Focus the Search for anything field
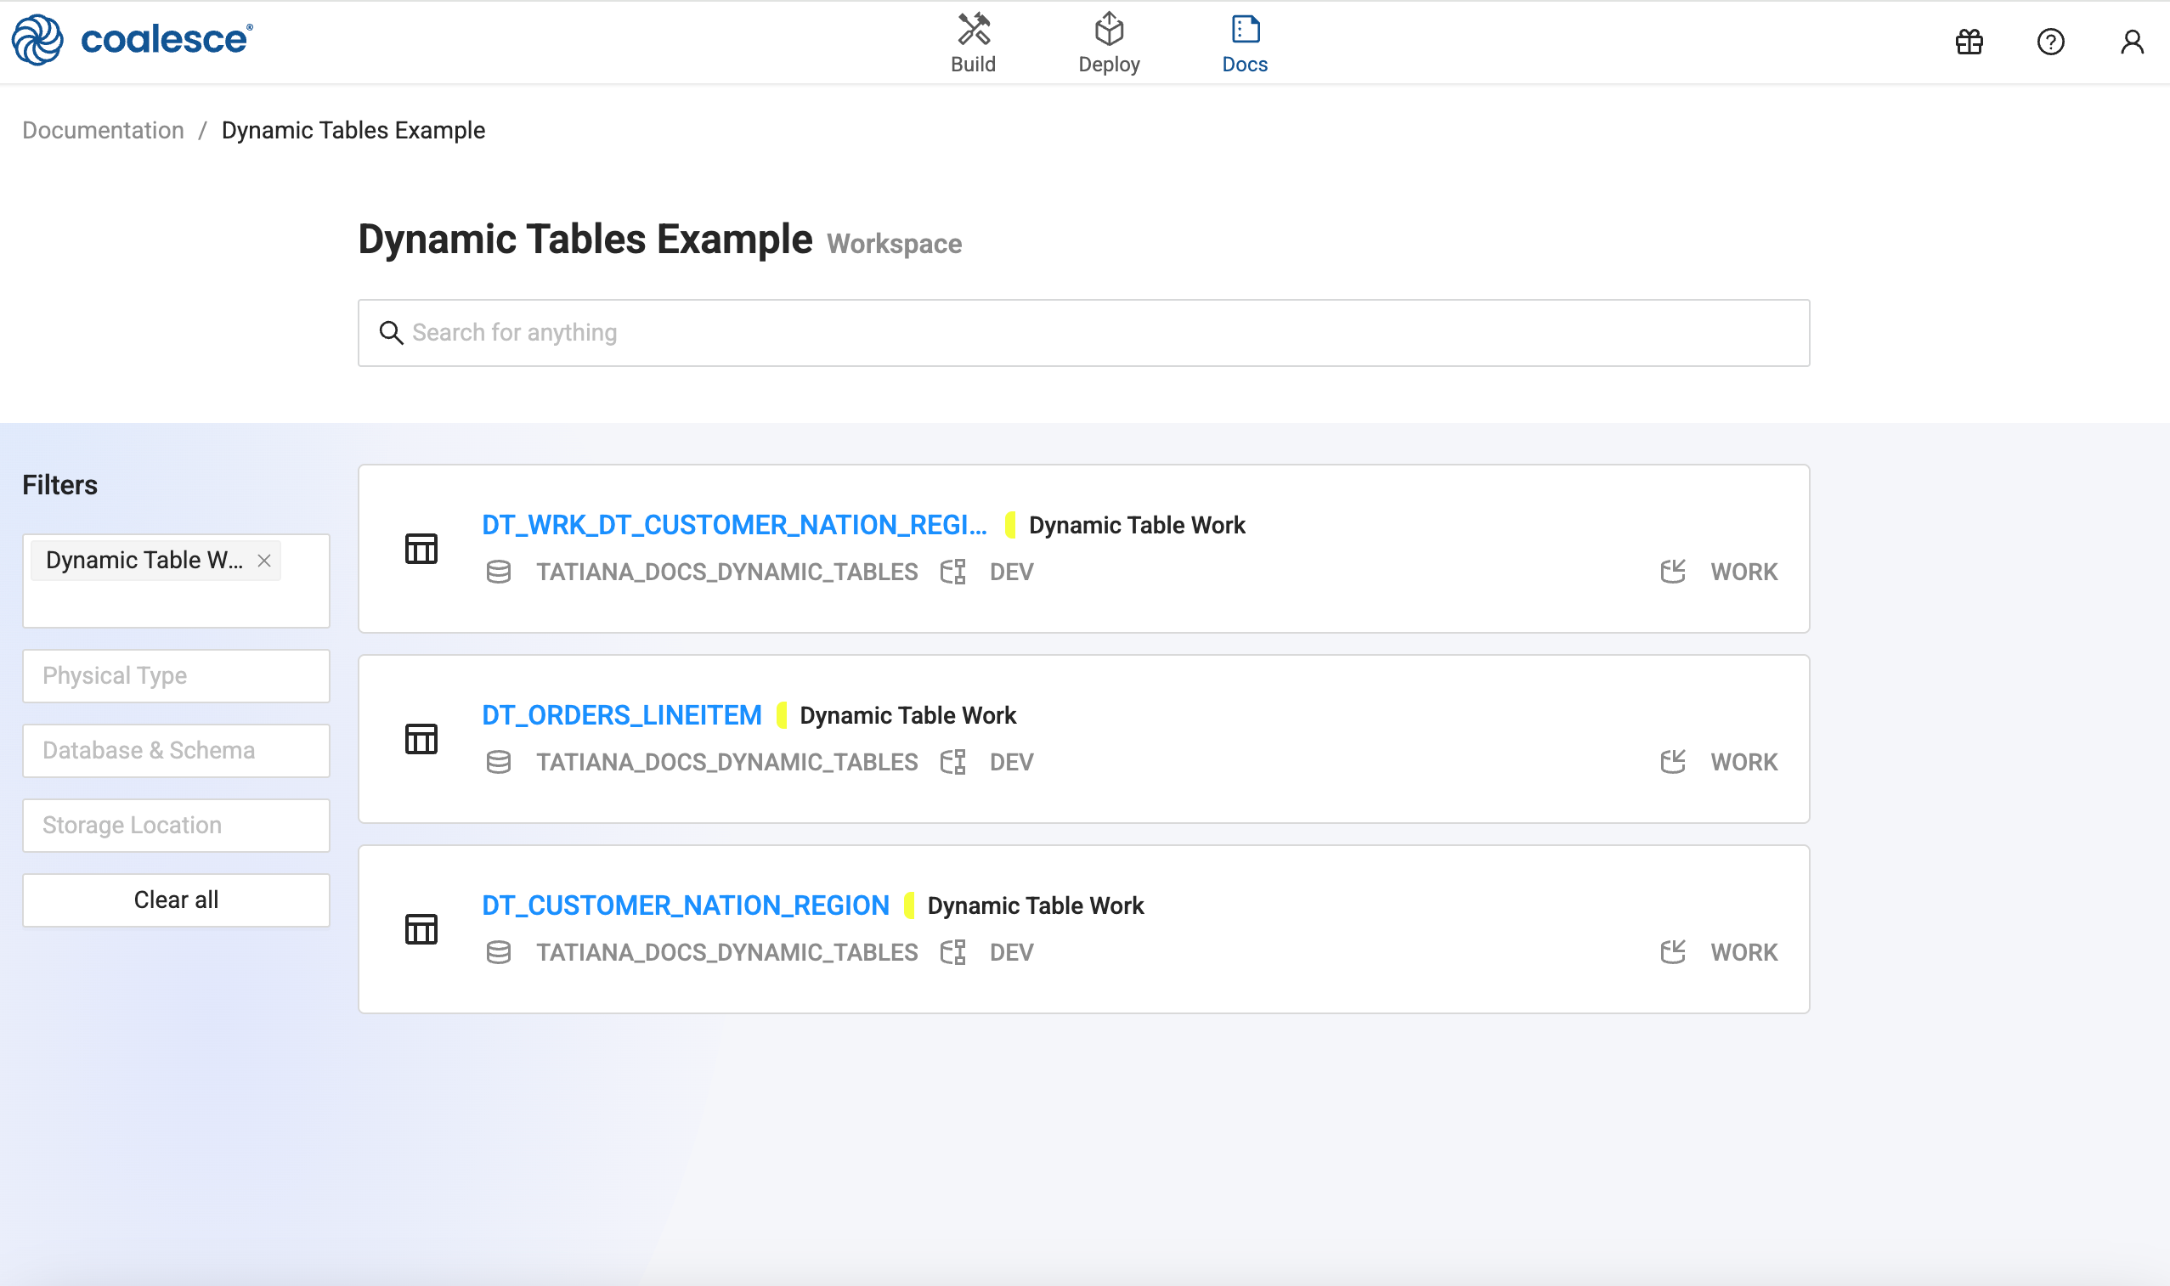2170x1286 pixels. (x=1083, y=333)
